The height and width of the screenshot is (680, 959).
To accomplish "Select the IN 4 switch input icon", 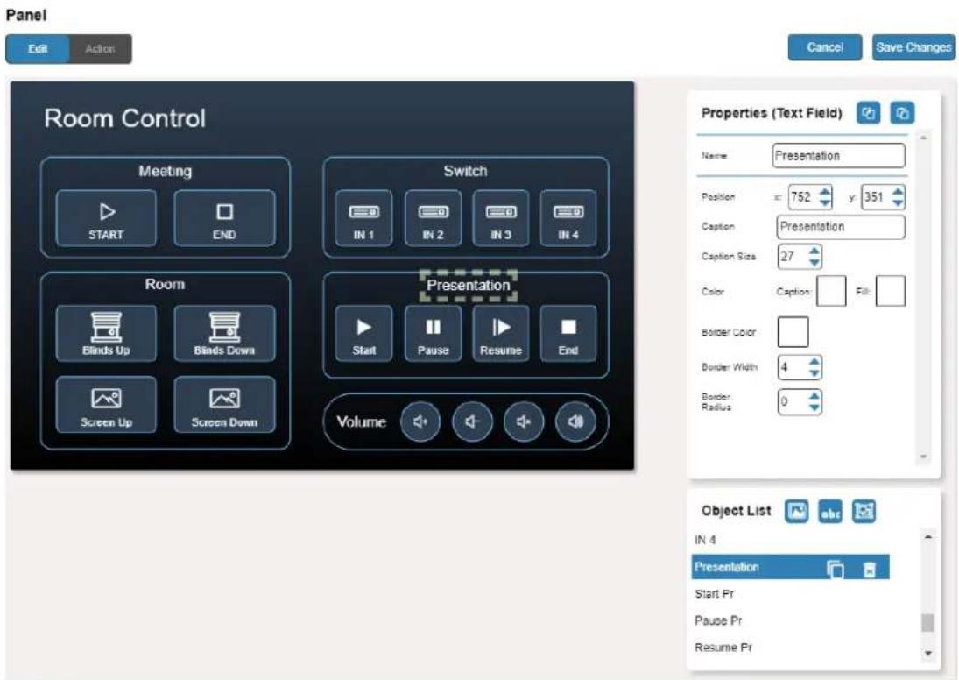I will point(568,218).
